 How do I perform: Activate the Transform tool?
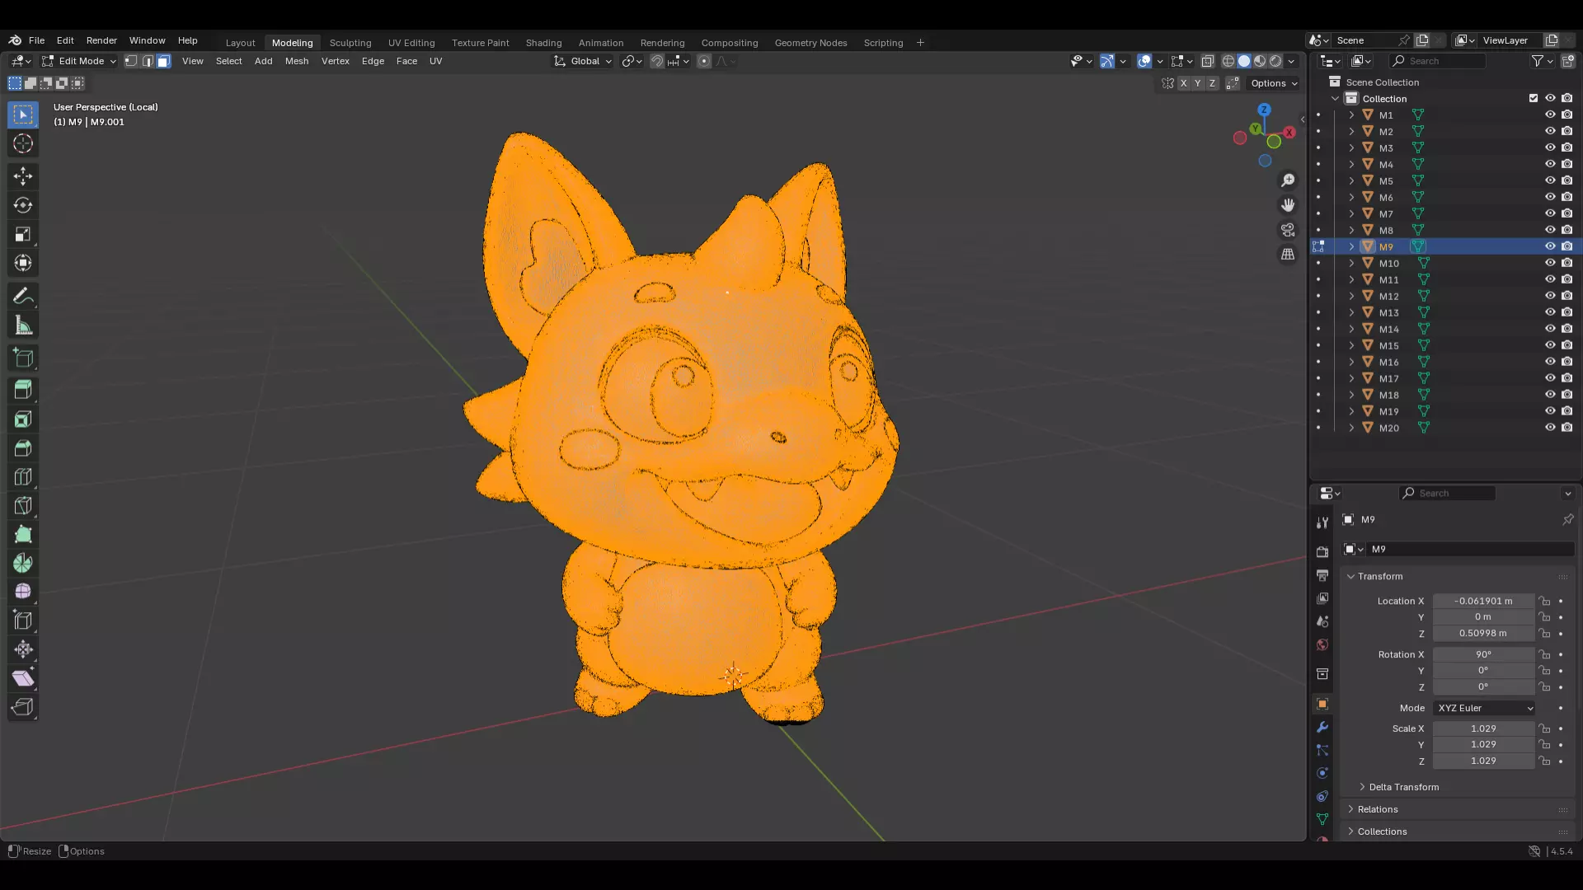[x=23, y=263]
